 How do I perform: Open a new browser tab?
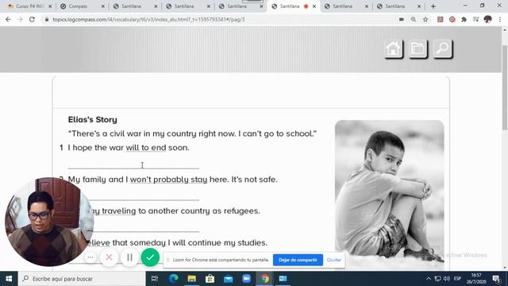[433, 6]
